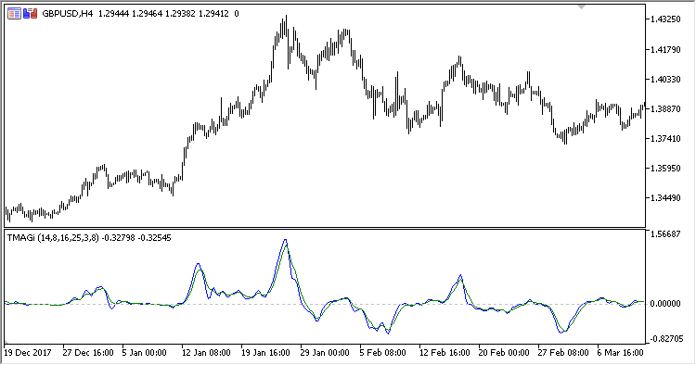Select the TMAGi (14,8,16,25,3,8) indicator label
The width and height of the screenshot is (696, 365).
coord(53,238)
